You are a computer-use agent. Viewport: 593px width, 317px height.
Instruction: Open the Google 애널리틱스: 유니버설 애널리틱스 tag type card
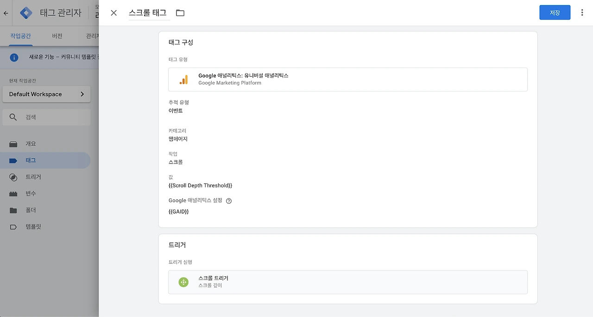[348, 80]
